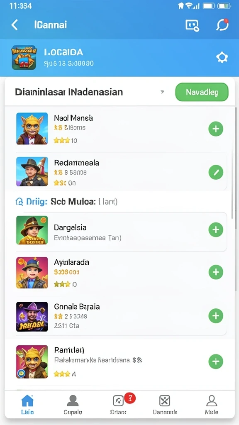Tap the back arrow in header
The width and height of the screenshot is (239, 425).
15,25
